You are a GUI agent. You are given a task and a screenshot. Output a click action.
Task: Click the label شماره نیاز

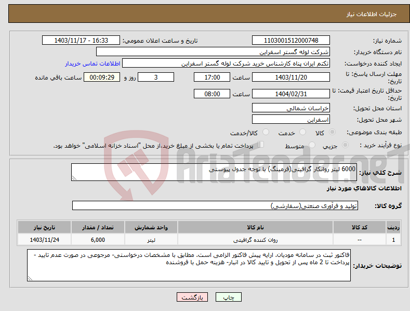[x=388, y=41]
